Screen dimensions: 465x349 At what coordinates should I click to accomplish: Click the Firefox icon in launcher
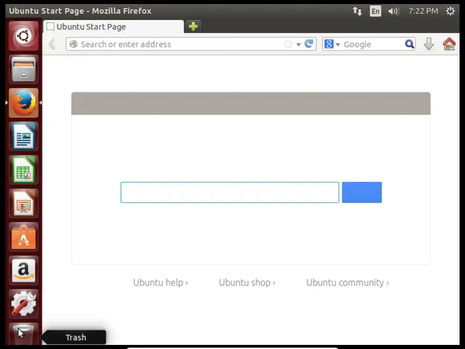coord(24,103)
